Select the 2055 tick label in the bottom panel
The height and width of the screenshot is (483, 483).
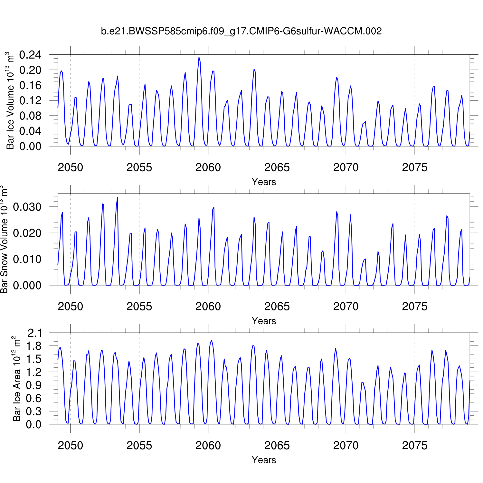(x=139, y=446)
